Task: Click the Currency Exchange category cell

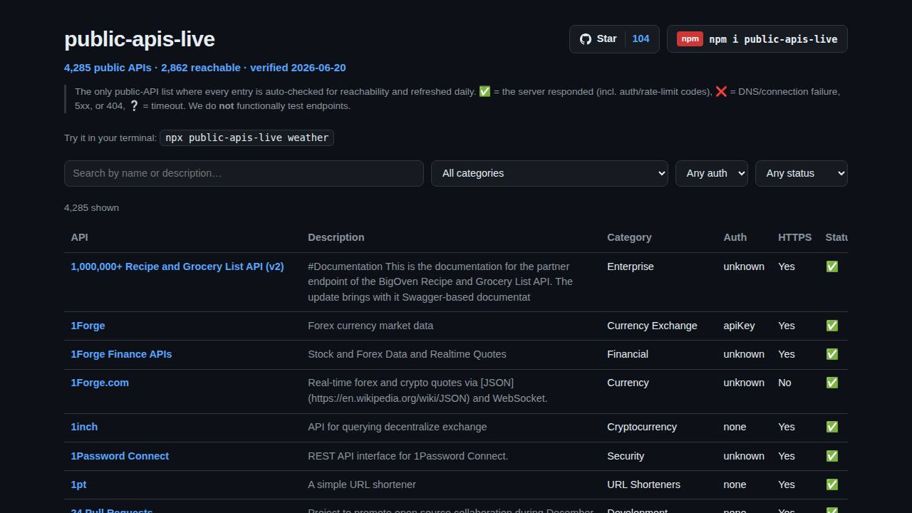Action: [x=652, y=326]
